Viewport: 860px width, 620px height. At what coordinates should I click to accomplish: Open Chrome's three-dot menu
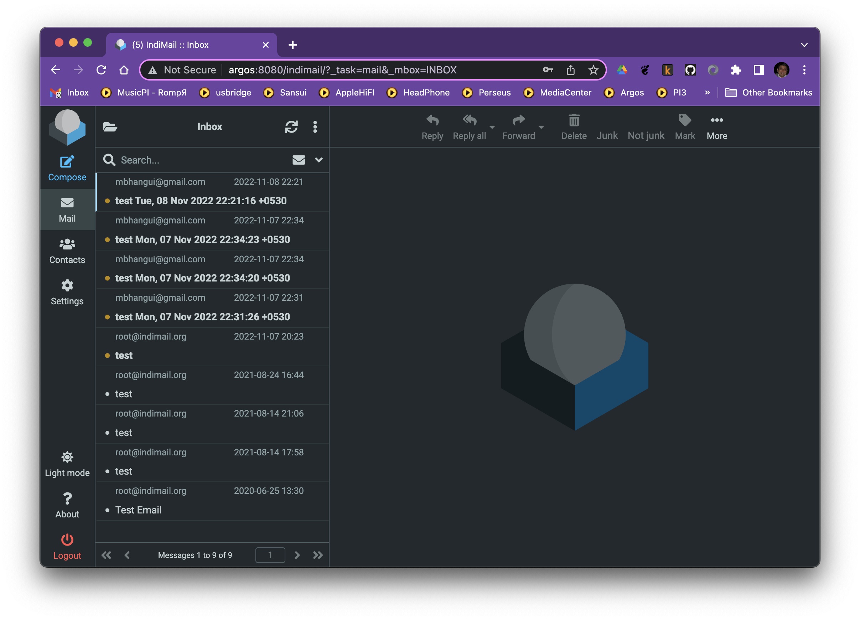[804, 70]
